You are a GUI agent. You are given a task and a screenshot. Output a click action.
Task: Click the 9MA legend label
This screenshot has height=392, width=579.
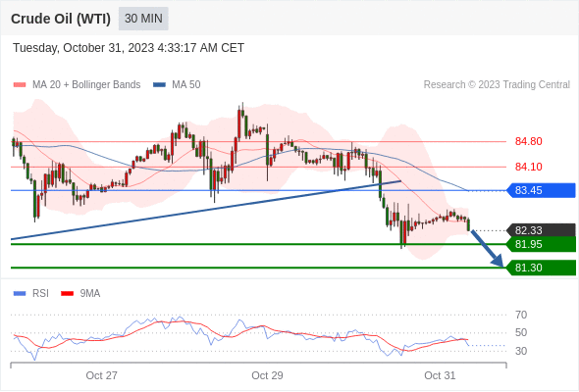tap(90, 294)
